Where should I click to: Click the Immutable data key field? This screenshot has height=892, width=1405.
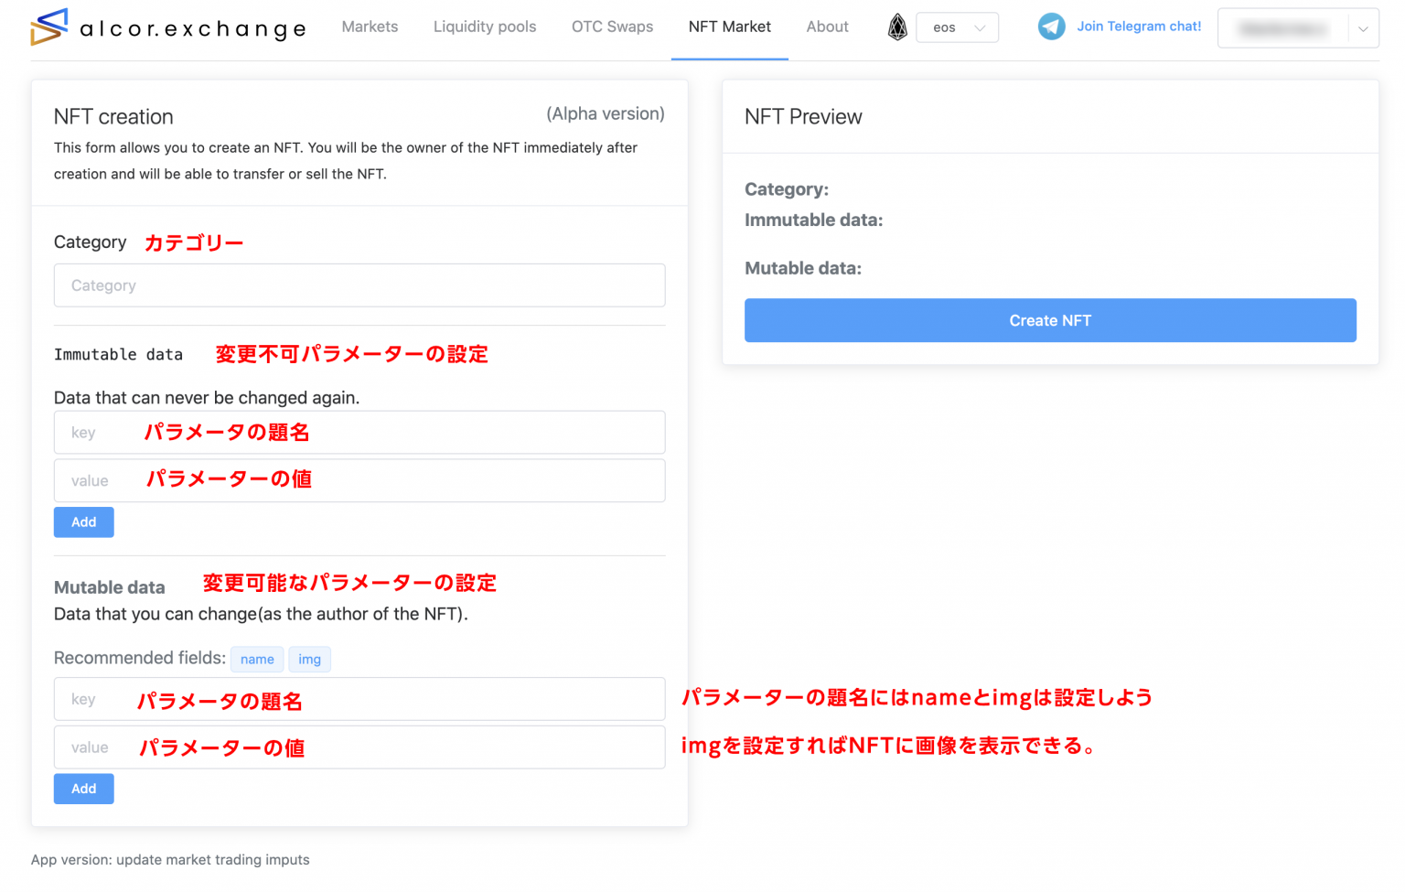point(359,432)
